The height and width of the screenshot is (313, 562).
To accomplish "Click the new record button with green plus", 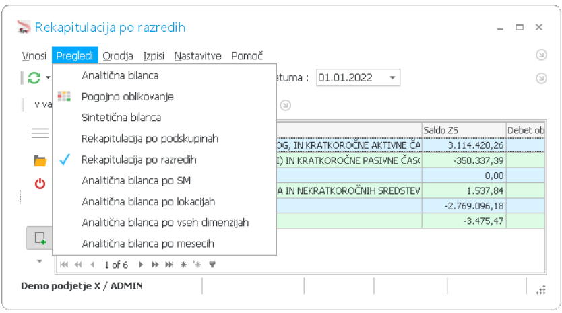I will pyautogui.click(x=40, y=238).
